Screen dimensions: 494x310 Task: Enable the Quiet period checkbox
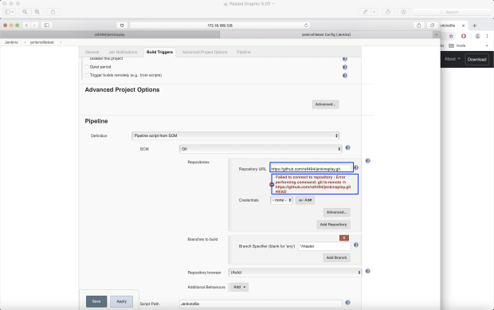tap(87, 67)
